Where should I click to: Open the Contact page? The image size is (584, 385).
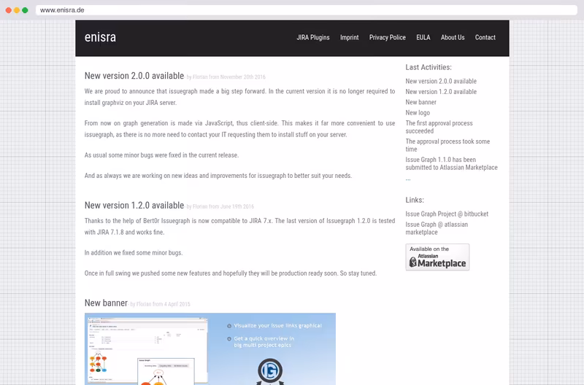485,38
